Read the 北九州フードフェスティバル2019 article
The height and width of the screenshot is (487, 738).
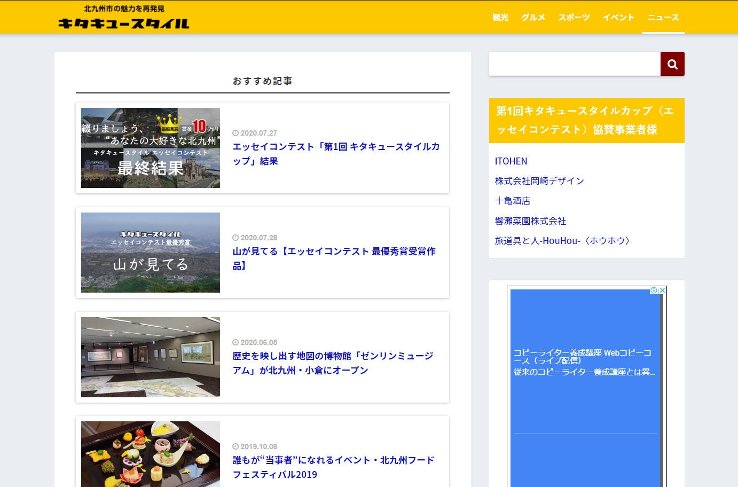(x=333, y=467)
